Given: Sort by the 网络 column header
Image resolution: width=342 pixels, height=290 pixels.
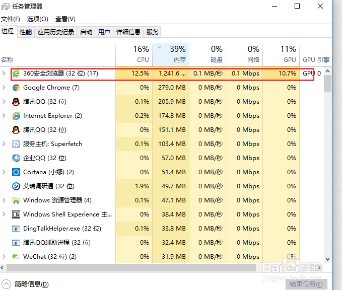Looking at the screenshot, I should (x=244, y=54).
